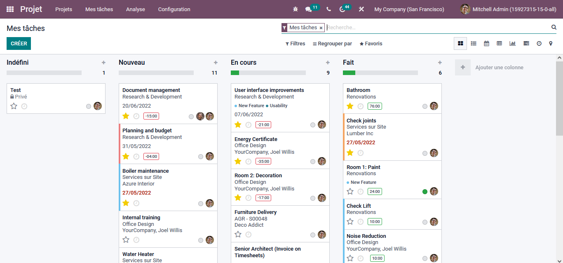563x263 pixels.
Task: Open Filtres dropdown
Action: coord(296,44)
